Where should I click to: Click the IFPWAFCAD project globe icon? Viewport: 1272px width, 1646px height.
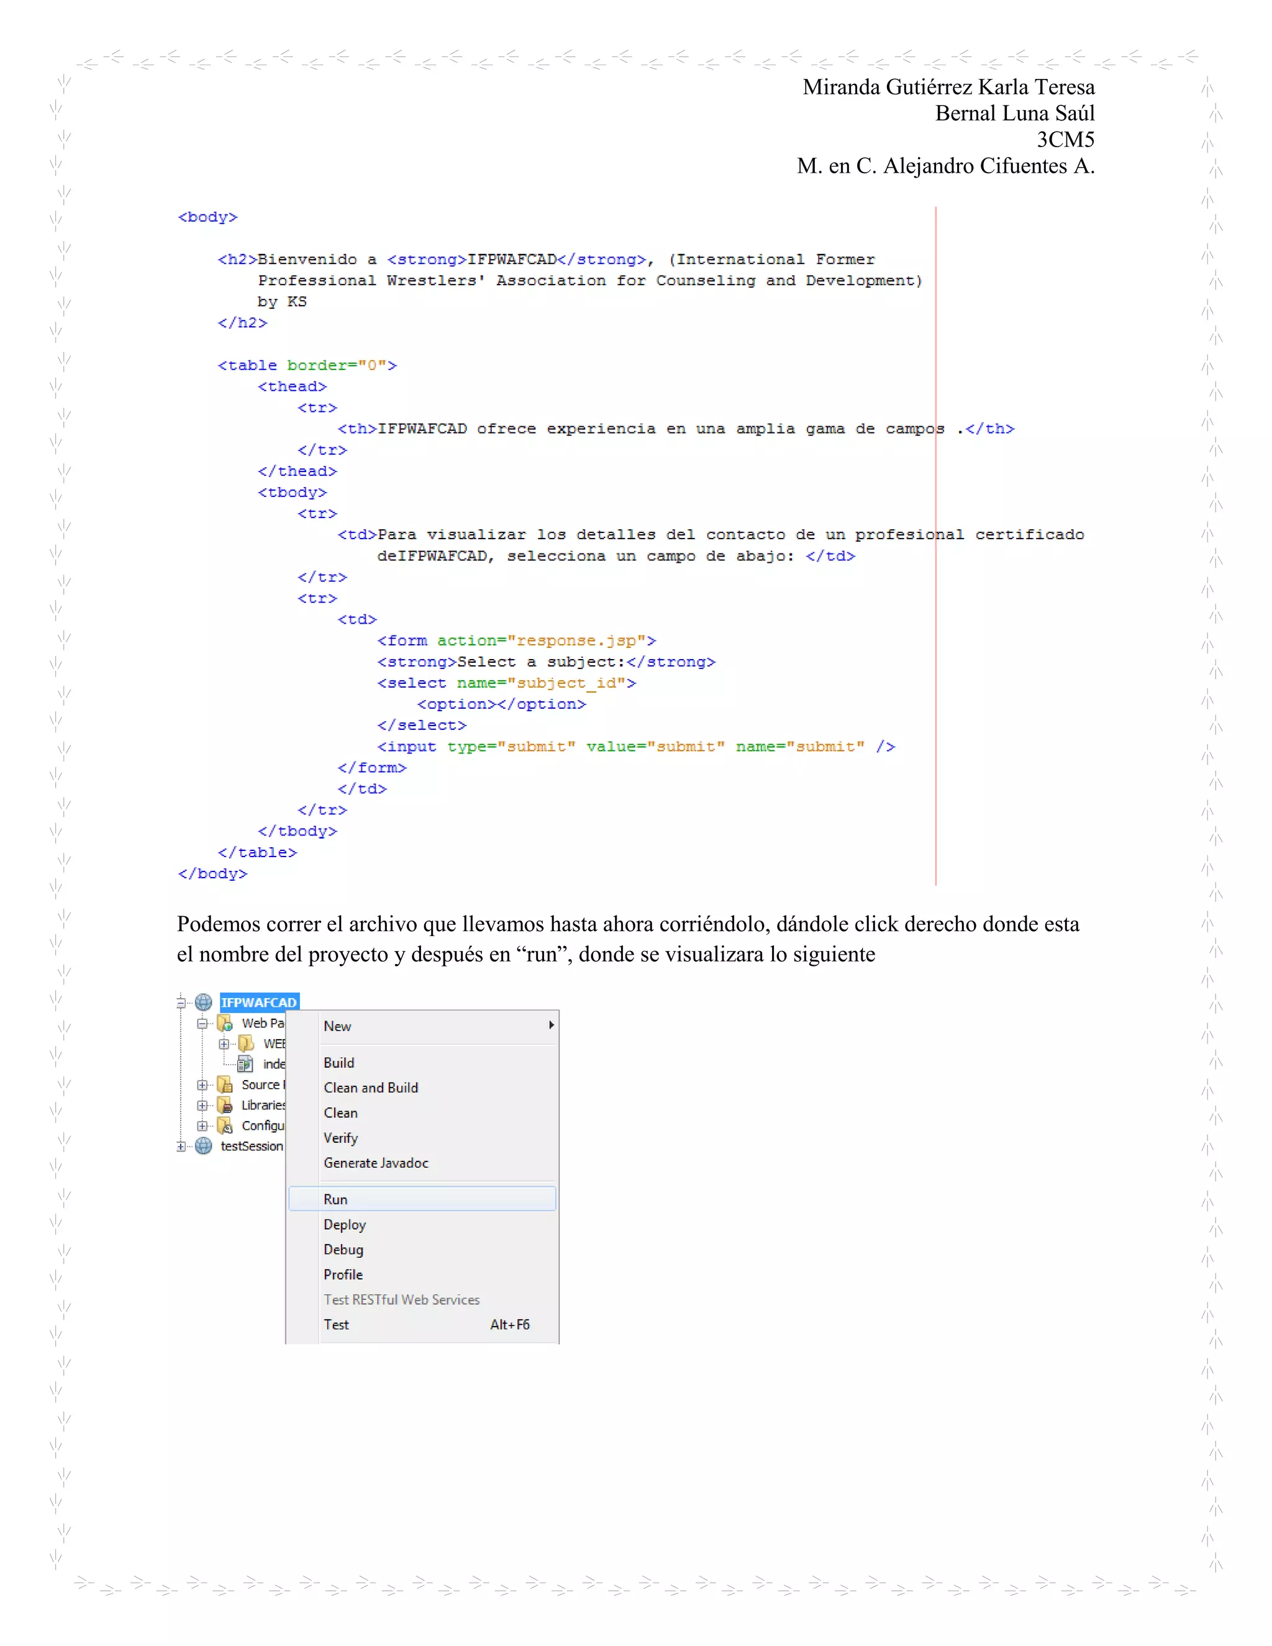click(204, 1002)
